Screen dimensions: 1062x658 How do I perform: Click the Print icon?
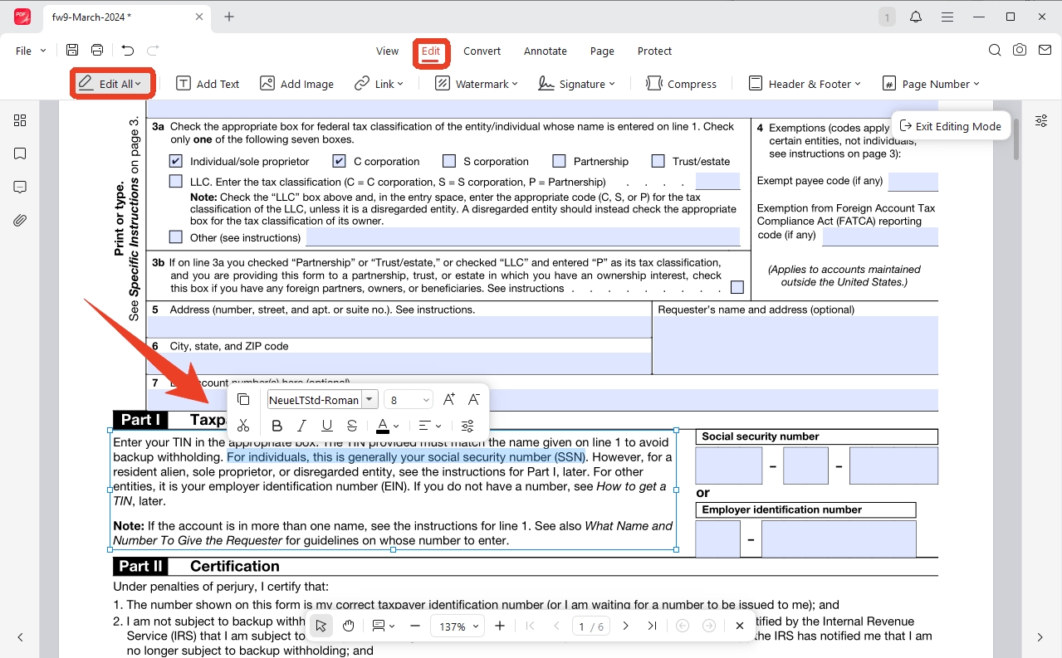[97, 51]
